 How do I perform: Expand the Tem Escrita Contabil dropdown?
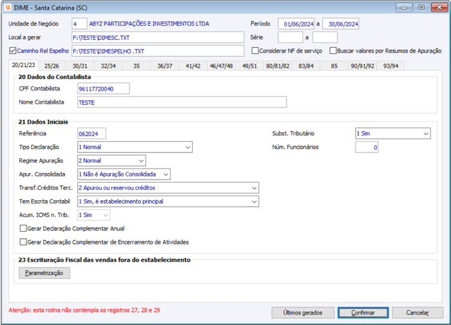pyautogui.click(x=168, y=201)
